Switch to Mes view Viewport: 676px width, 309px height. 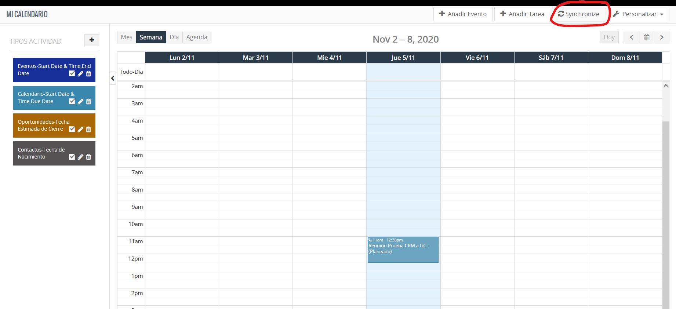pos(127,37)
